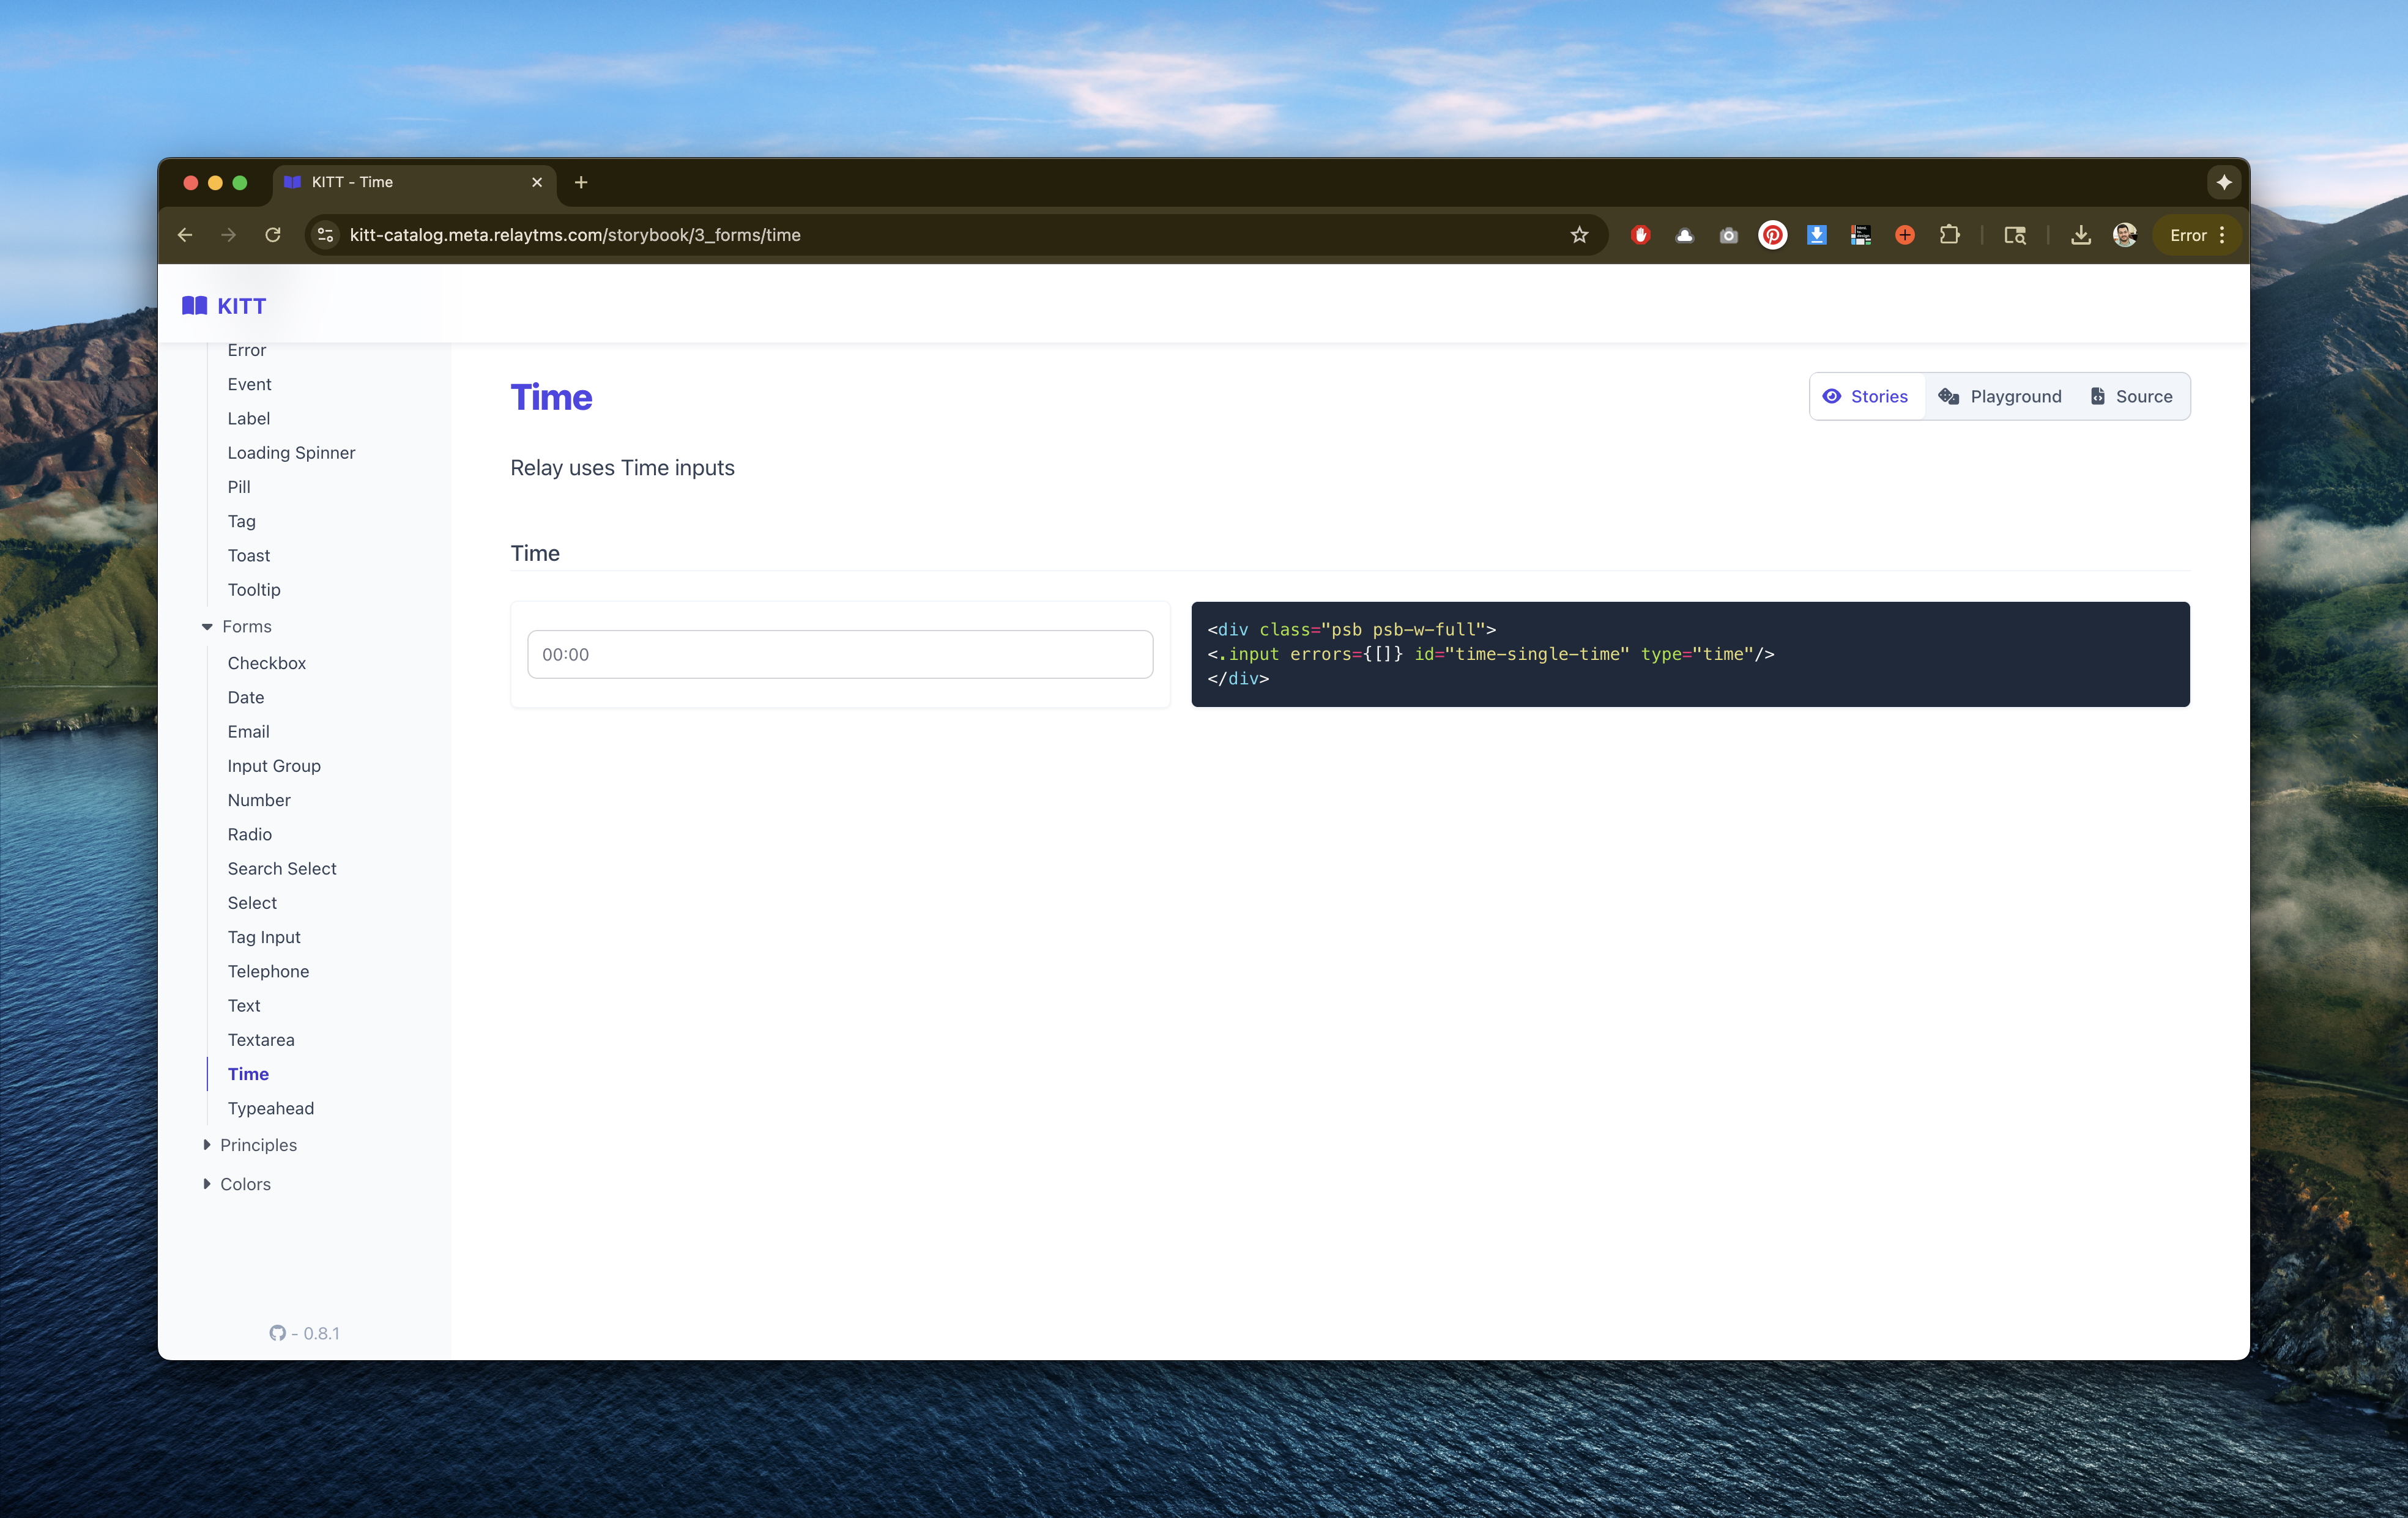This screenshot has height=1518, width=2408.
Task: Open the Checkbox component page
Action: tap(267, 663)
